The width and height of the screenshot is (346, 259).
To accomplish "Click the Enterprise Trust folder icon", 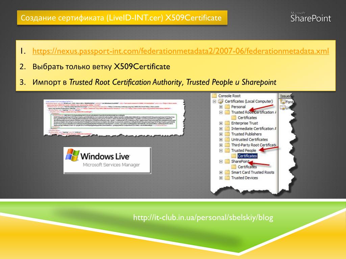I will (227, 123).
